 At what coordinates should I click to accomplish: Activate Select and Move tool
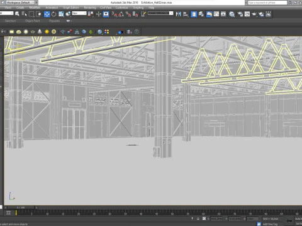coord(47,14)
